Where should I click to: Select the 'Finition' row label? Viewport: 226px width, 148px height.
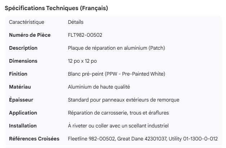click(x=18, y=74)
